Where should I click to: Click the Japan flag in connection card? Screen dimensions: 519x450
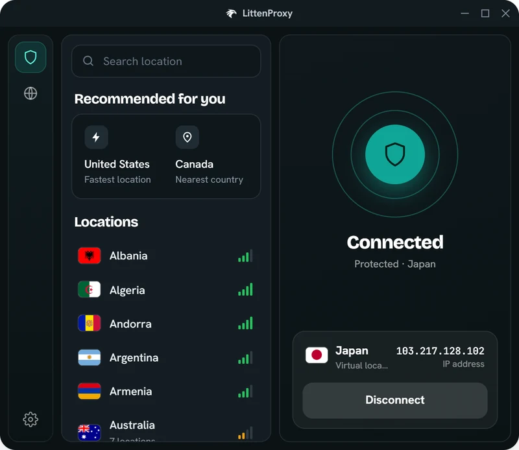tap(317, 355)
